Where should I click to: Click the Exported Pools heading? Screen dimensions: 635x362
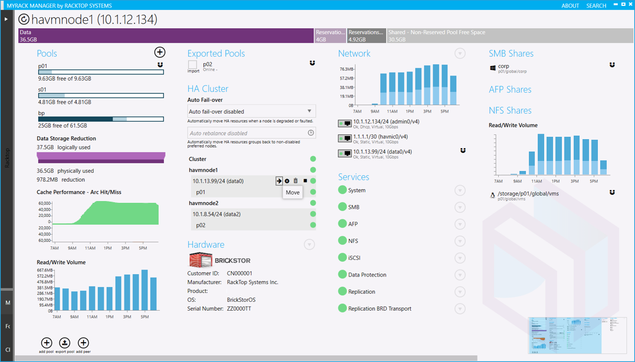coord(216,54)
